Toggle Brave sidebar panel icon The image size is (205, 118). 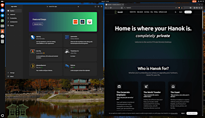[x=194, y=8]
